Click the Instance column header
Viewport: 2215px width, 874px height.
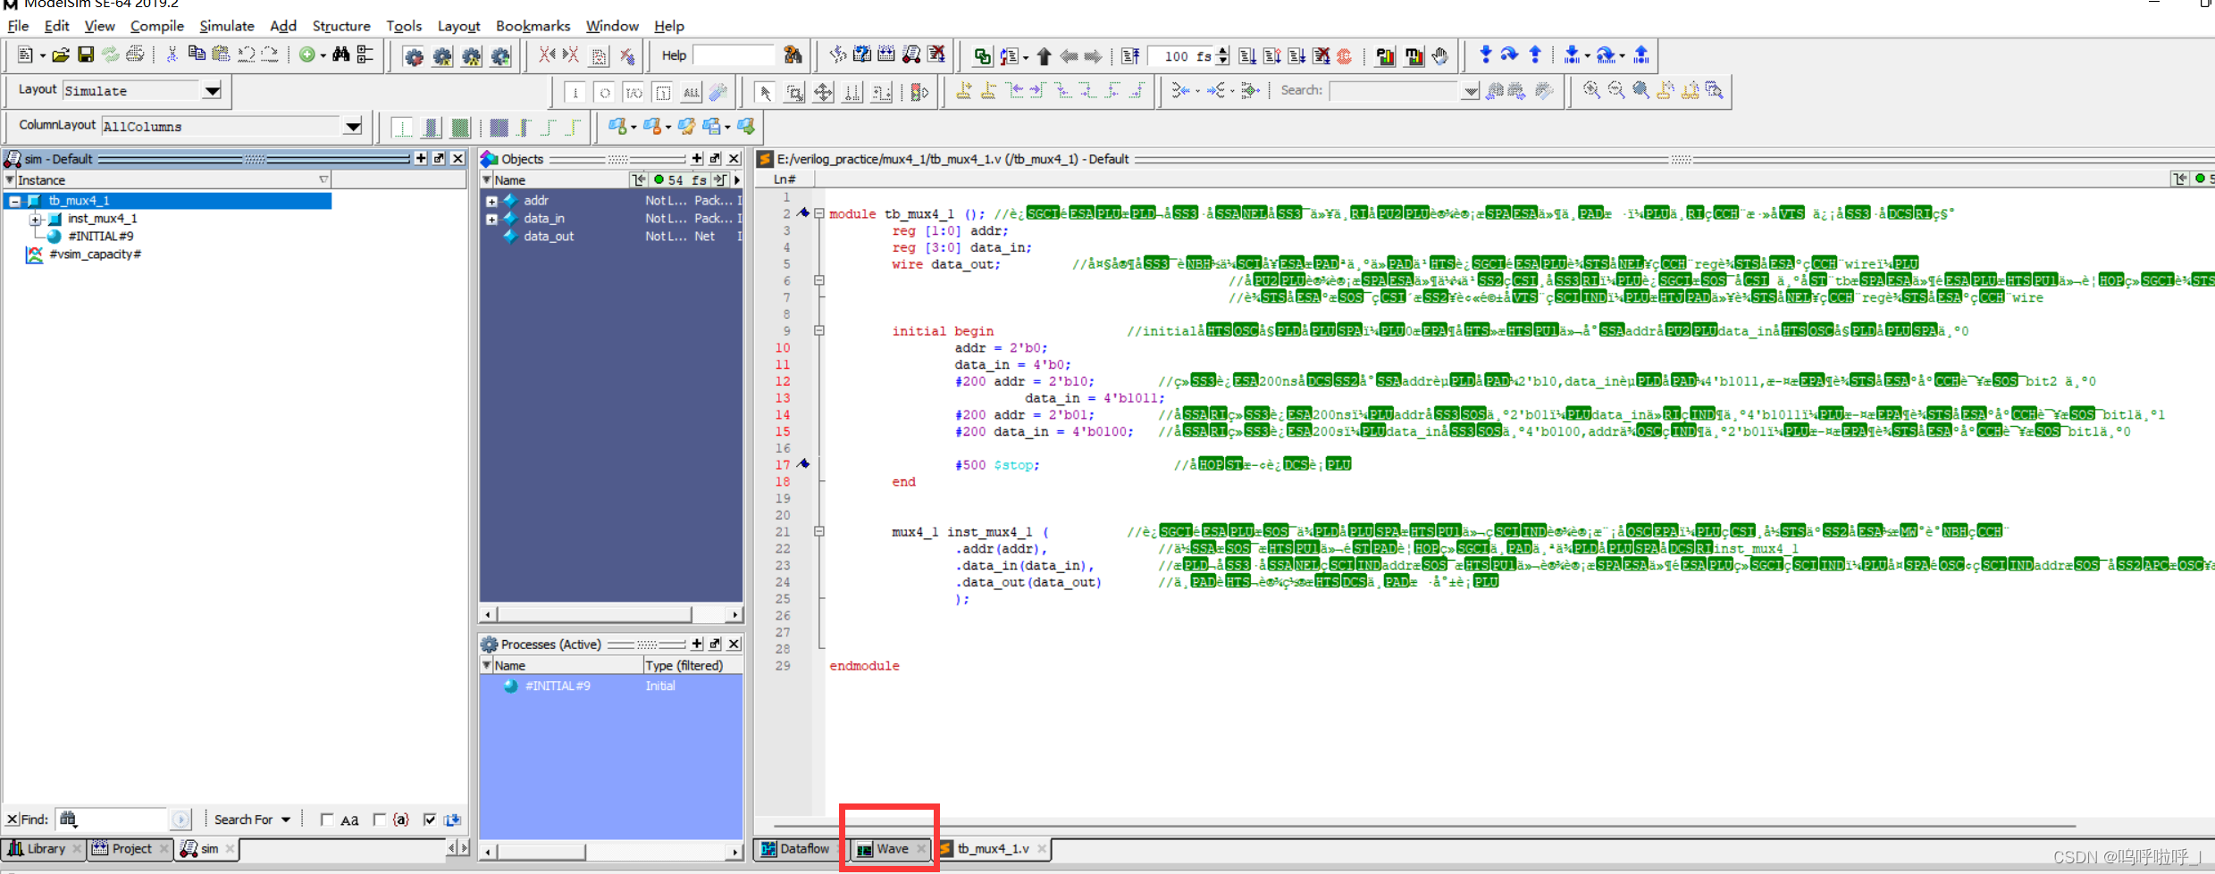[167, 179]
